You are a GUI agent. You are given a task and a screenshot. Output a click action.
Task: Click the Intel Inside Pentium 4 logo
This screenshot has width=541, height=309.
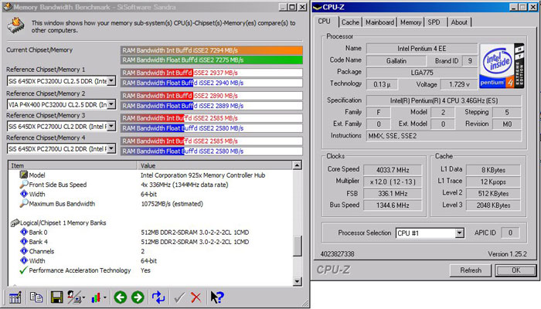click(x=502, y=66)
